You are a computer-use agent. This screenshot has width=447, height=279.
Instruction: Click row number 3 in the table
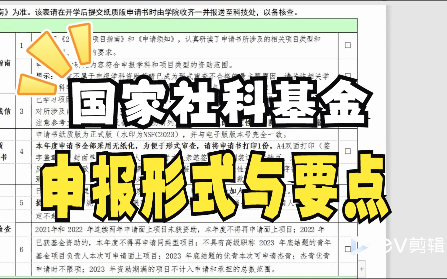click(x=21, y=111)
